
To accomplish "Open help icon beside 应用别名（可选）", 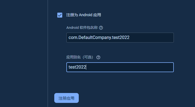I will pos(98,57).
